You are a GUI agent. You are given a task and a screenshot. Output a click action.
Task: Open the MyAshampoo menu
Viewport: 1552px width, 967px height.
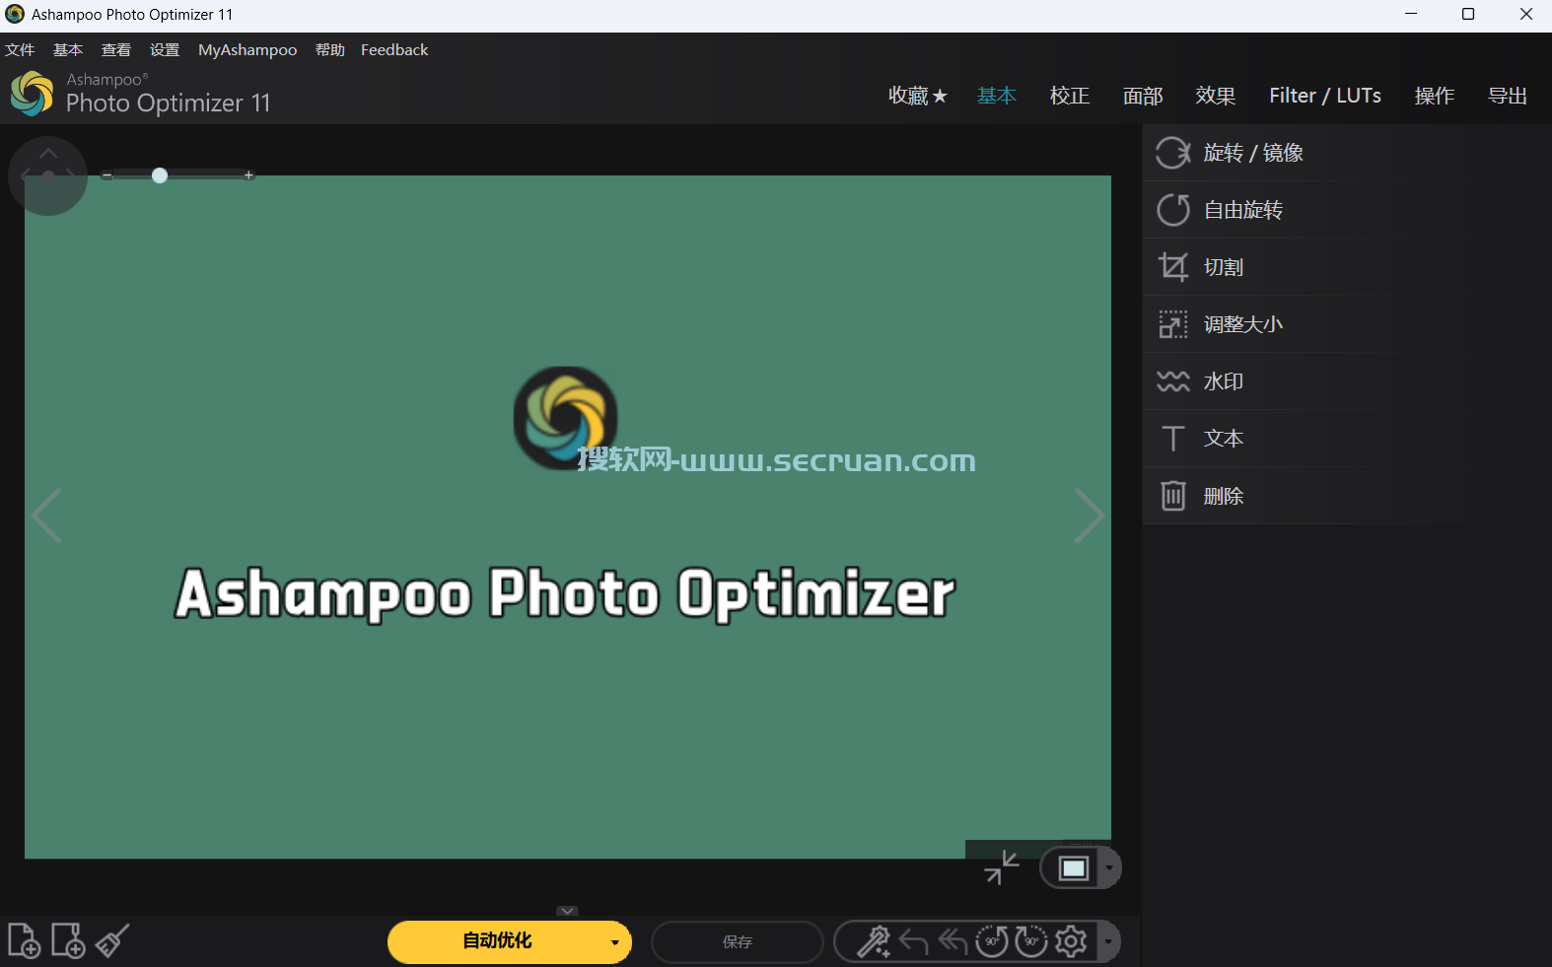pos(247,50)
